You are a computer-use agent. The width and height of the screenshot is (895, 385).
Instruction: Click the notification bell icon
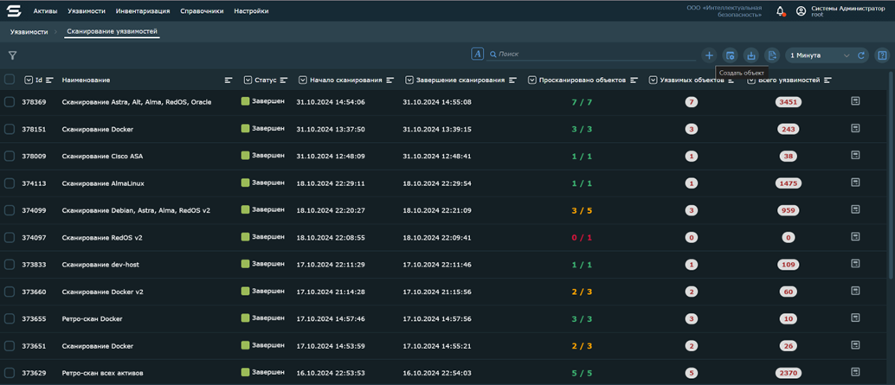click(x=780, y=11)
